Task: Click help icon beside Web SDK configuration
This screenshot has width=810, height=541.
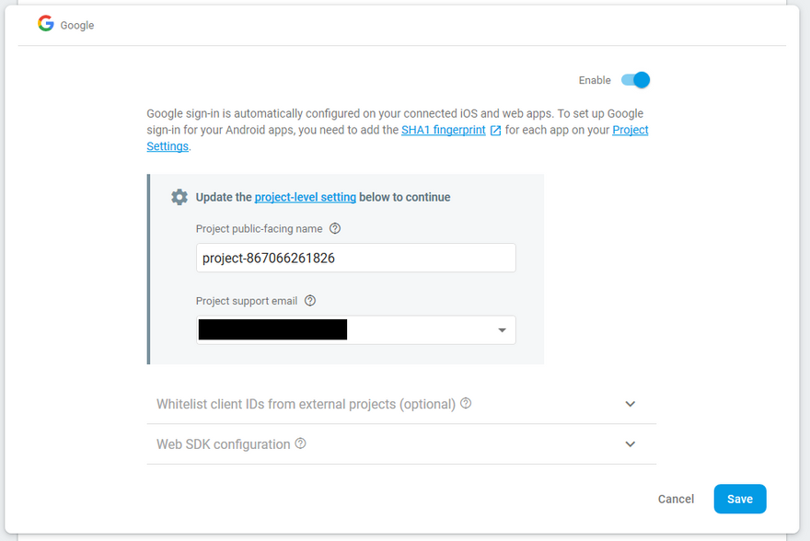Action: tap(300, 443)
